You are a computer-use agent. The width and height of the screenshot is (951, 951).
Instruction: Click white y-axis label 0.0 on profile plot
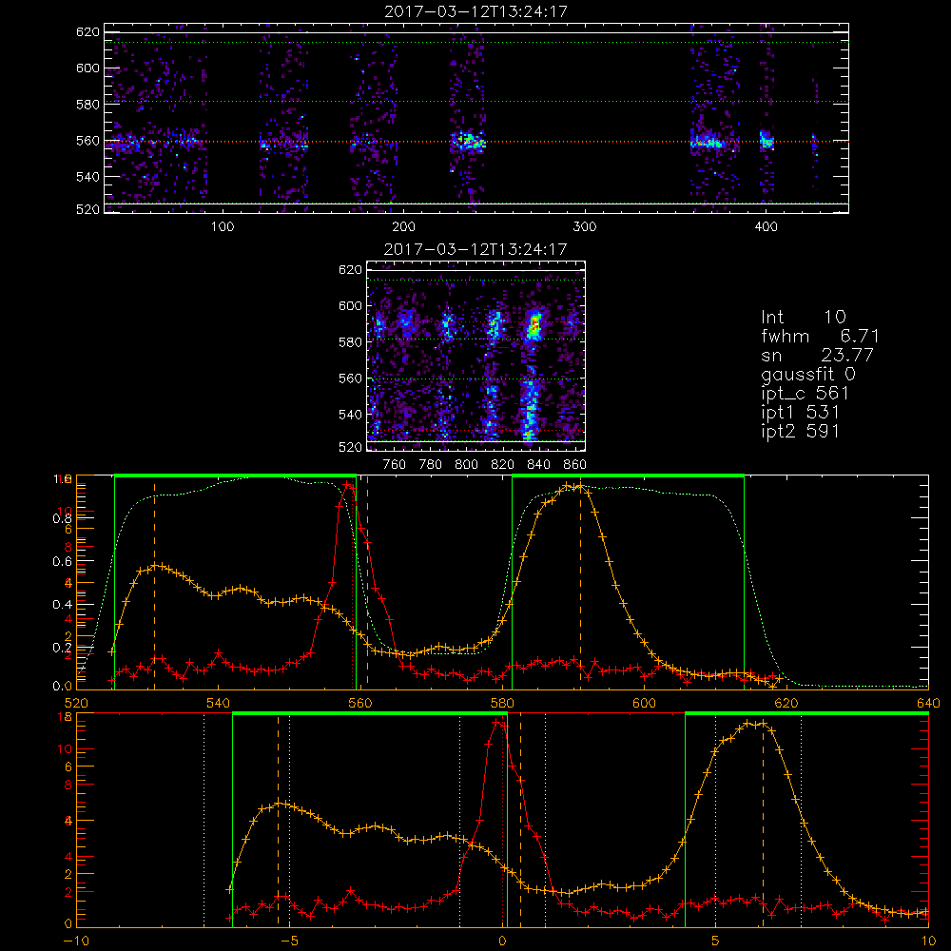pos(62,686)
